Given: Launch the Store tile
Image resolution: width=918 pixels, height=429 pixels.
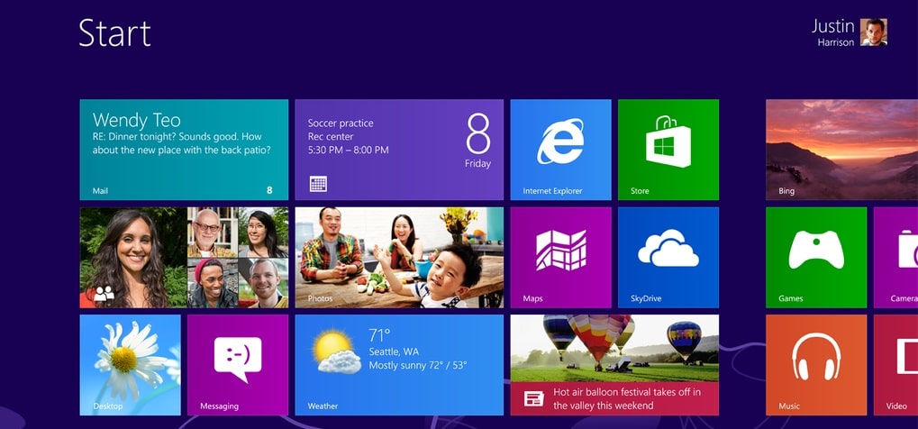Looking at the screenshot, I should (x=668, y=150).
